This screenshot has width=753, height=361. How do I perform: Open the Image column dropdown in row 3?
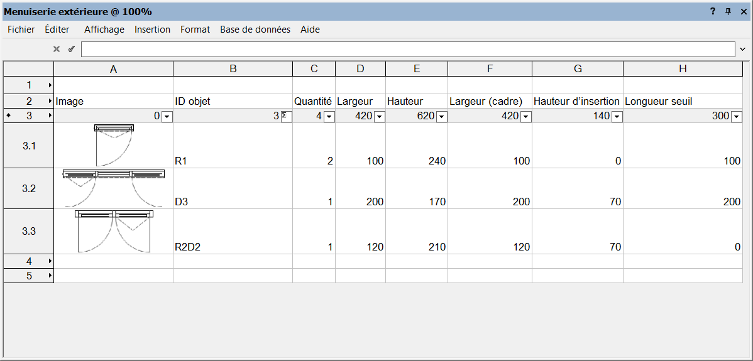(x=167, y=116)
